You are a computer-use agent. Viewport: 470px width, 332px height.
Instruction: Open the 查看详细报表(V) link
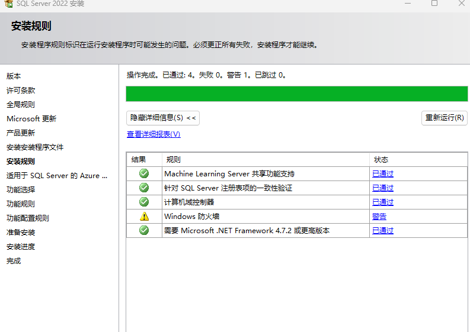click(154, 134)
